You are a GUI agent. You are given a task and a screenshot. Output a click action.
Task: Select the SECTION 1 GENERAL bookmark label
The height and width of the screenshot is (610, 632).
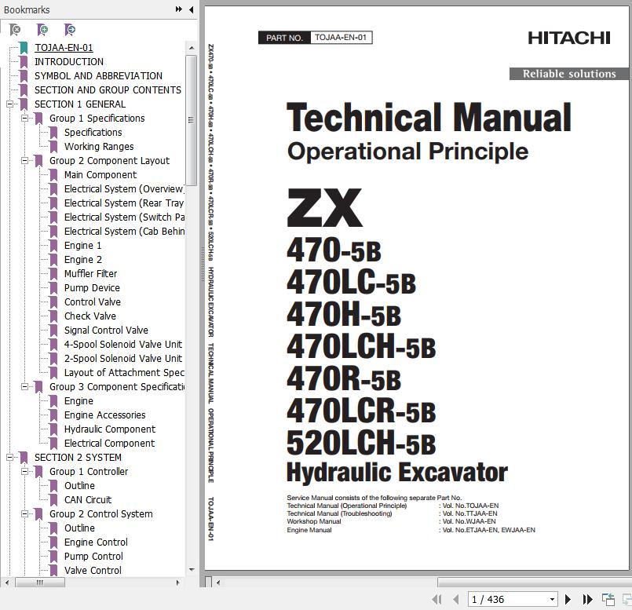[80, 104]
